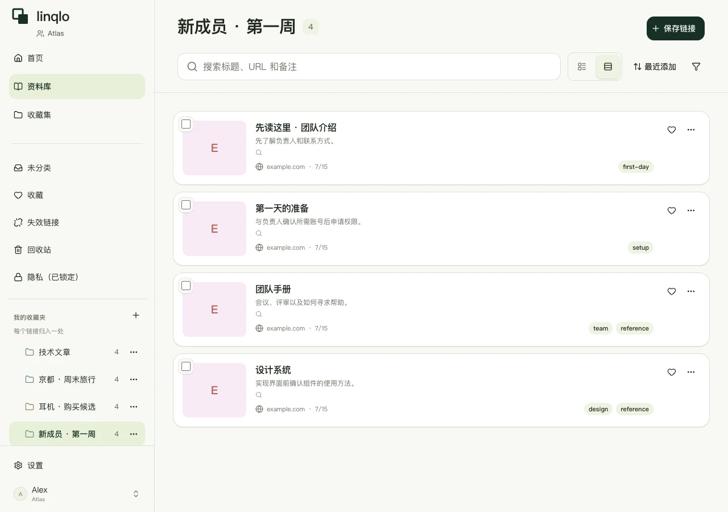Tick the checkbox for 团队手册 card

(186, 286)
